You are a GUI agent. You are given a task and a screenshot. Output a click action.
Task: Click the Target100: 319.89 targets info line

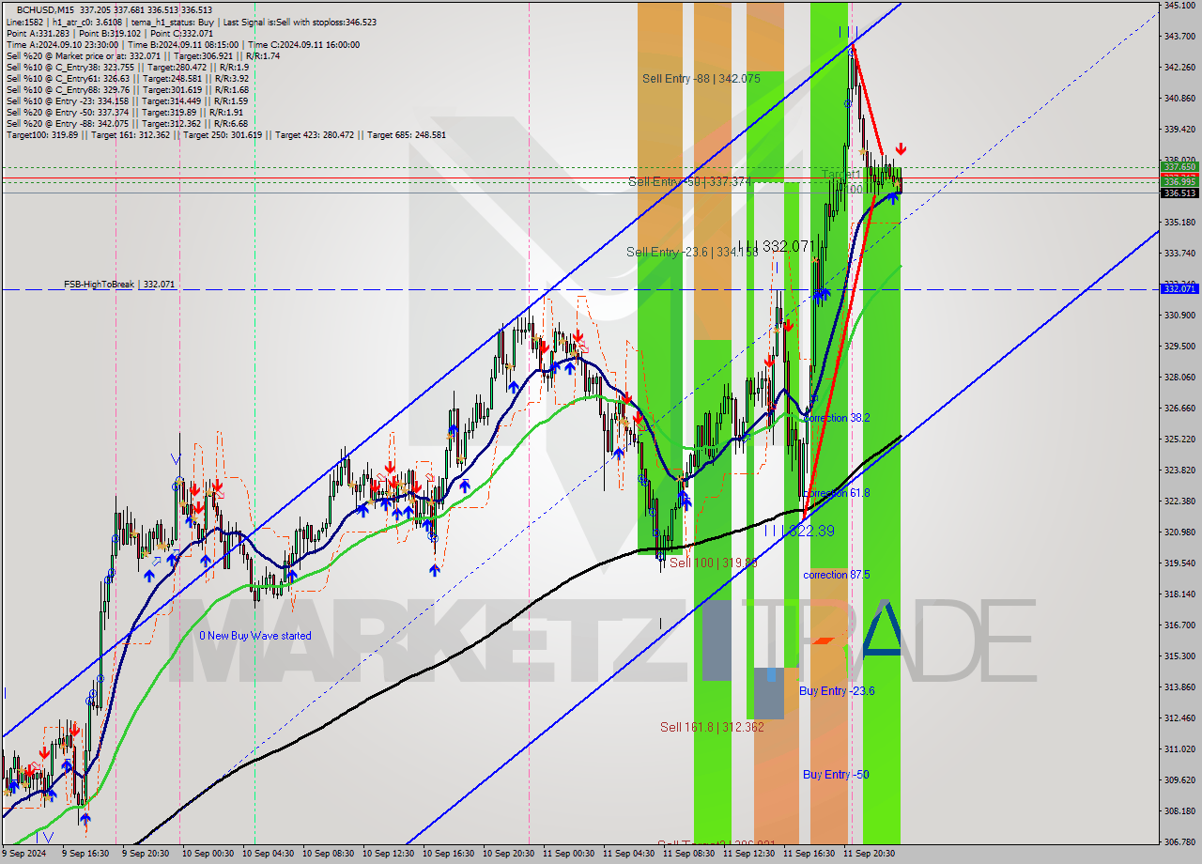[x=226, y=135]
